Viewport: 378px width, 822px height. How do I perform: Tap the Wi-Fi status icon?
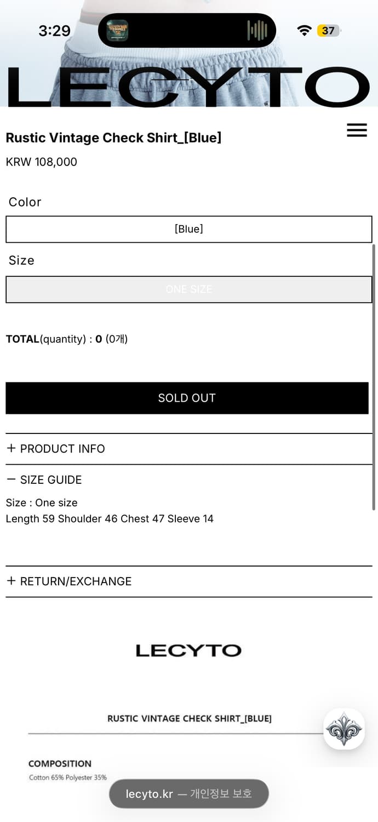(x=304, y=31)
